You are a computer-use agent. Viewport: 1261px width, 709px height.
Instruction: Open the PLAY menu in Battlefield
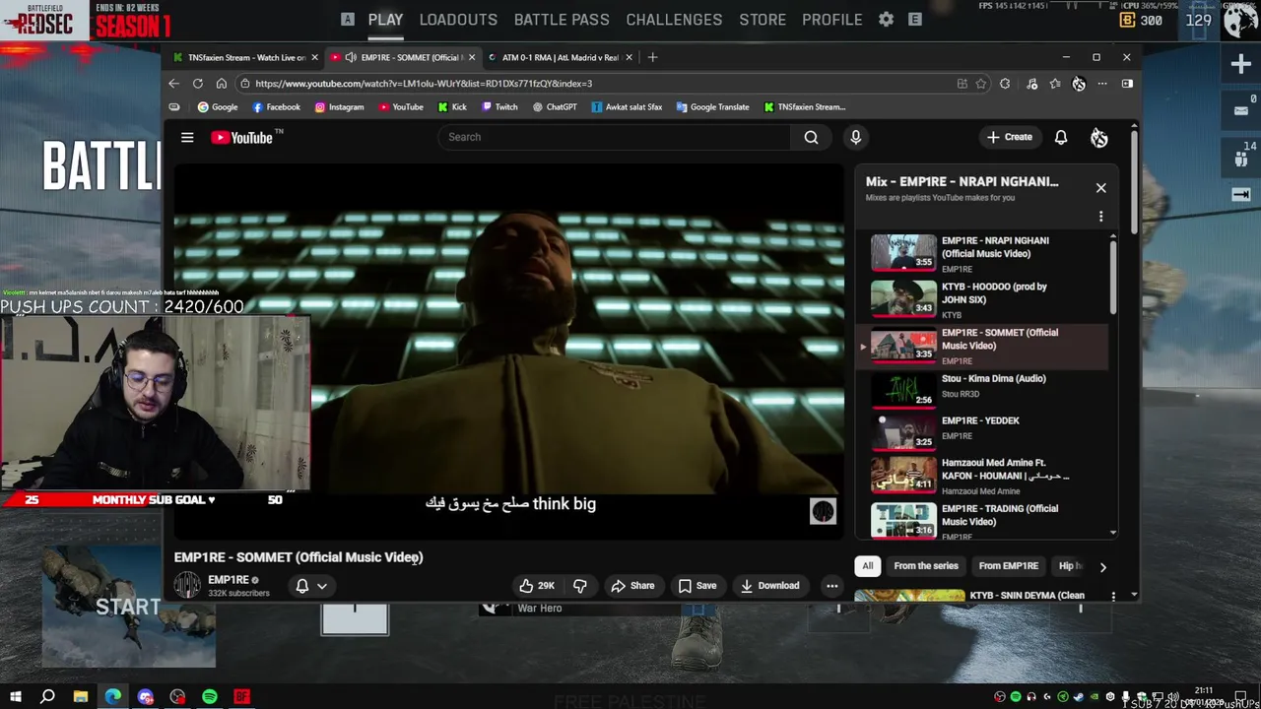tap(385, 20)
